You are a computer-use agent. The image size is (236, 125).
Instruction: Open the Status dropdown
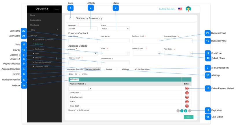[x=128, y=29]
